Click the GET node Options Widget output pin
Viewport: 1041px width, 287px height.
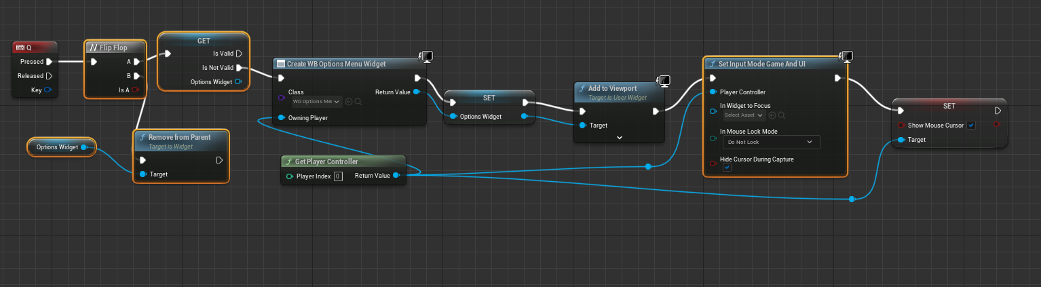[238, 81]
